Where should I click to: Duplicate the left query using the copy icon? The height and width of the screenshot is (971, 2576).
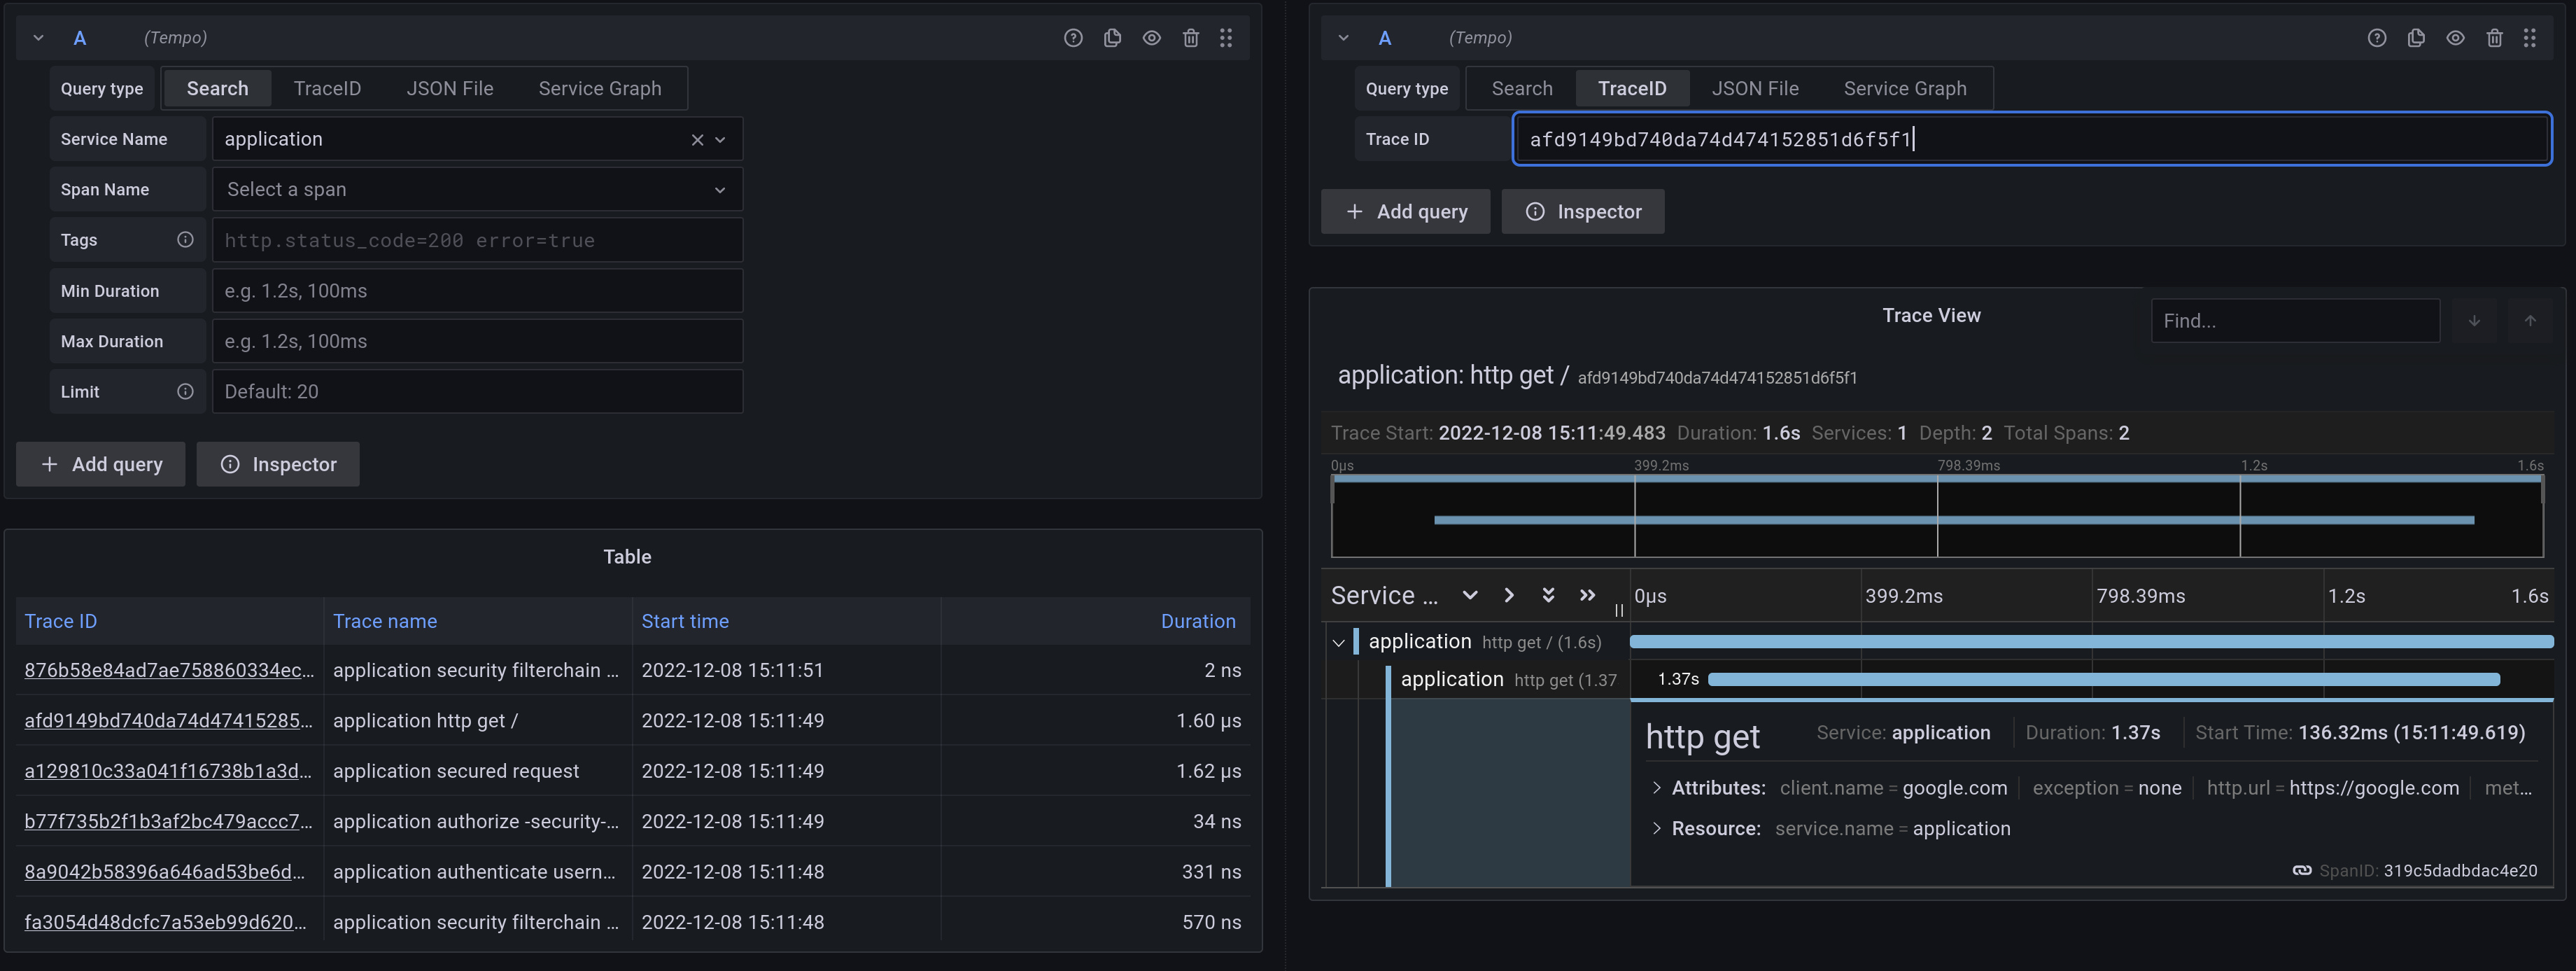click(x=1112, y=37)
